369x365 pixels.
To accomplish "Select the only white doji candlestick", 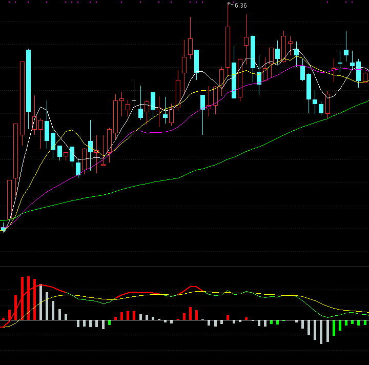I will click(134, 94).
